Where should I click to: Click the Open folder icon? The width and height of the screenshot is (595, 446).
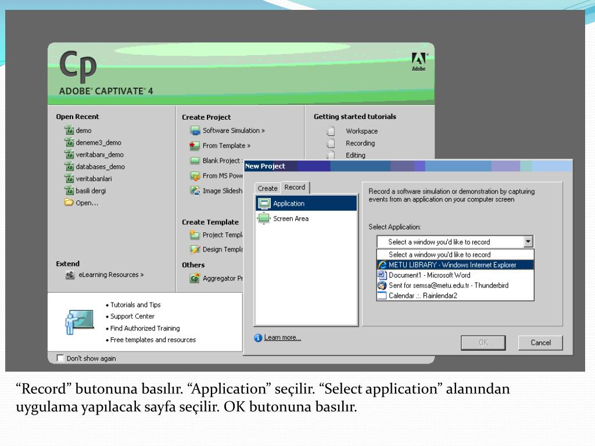(69, 202)
